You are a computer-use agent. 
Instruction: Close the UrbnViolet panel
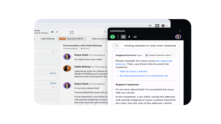(180, 31)
